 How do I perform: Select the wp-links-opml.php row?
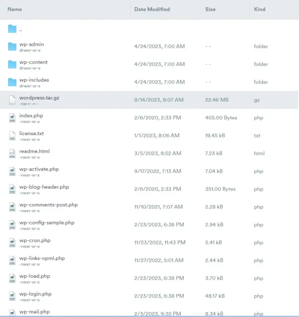pos(149,260)
